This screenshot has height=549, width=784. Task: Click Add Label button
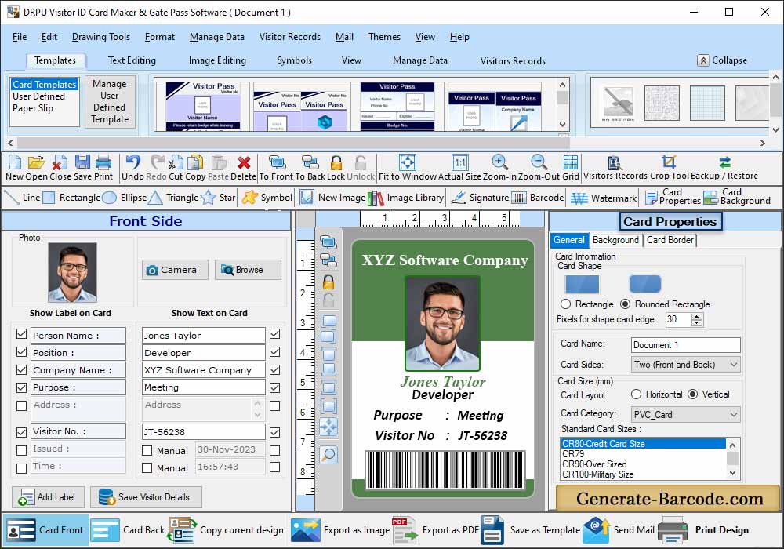pos(48,497)
